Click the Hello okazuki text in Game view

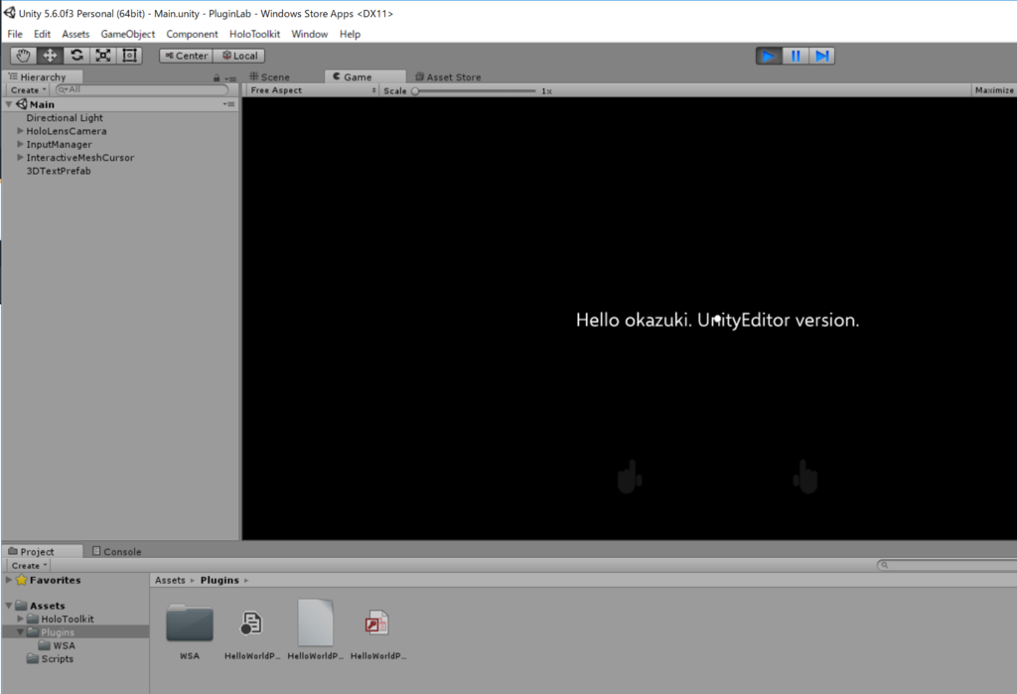717,321
